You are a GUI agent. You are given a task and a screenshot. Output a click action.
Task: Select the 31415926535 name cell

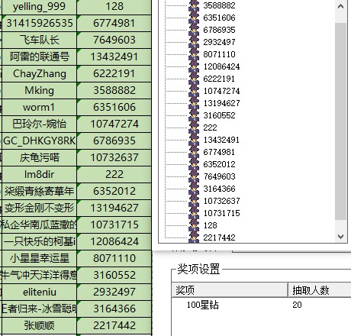click(39, 23)
